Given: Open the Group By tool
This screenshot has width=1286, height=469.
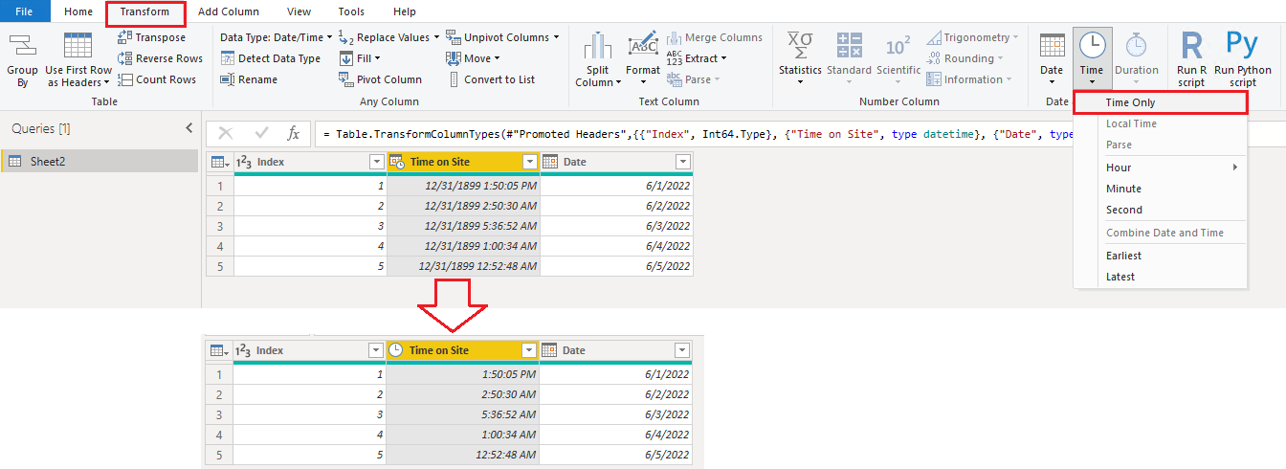Looking at the screenshot, I should pyautogui.click(x=22, y=59).
